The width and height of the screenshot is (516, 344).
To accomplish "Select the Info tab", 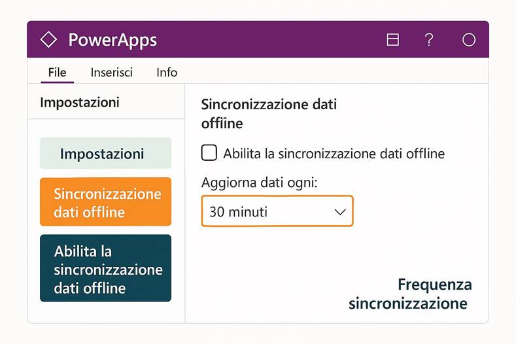I will tap(167, 73).
